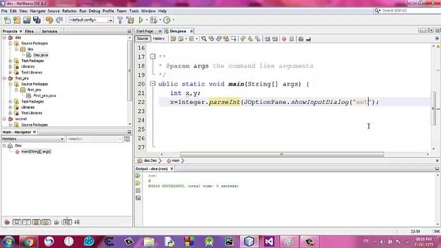
Task: Click Re-run button in Output panel
Action: tap(138, 176)
